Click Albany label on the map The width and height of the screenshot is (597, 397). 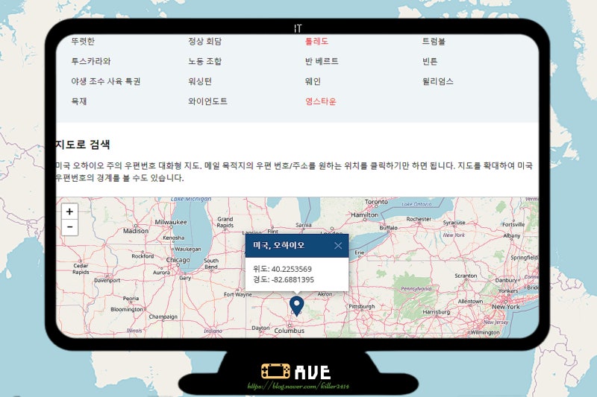coord(512,236)
